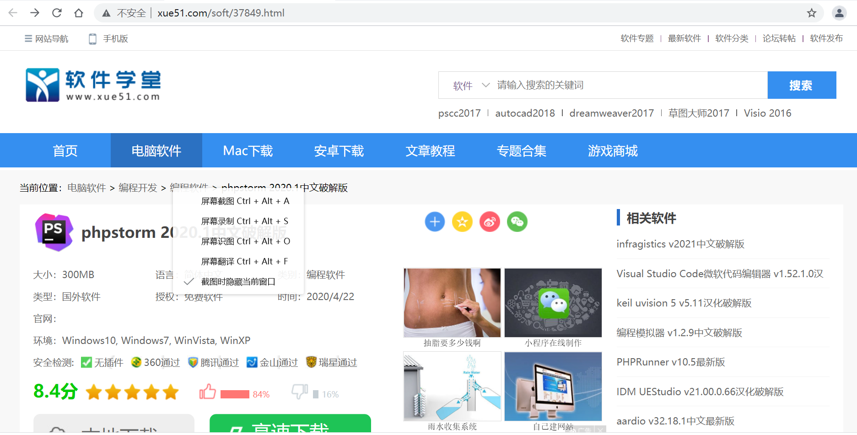Switch to the Mac下载 tab
The image size is (857, 435).
[247, 150]
